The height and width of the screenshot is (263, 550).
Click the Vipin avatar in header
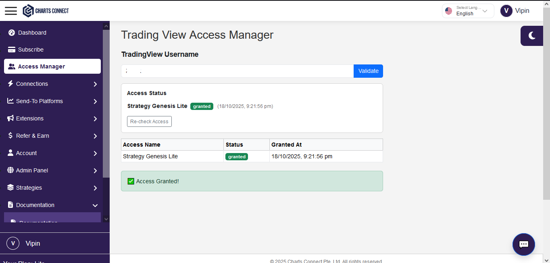(x=506, y=11)
